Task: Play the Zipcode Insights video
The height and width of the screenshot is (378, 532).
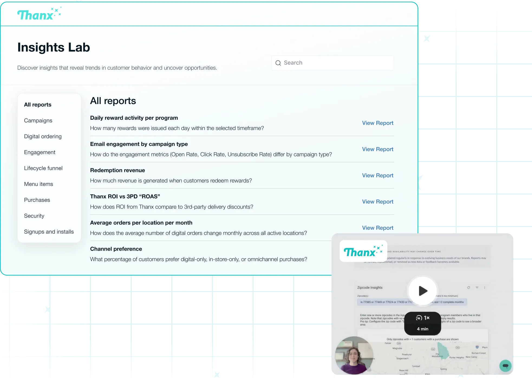Action: coord(422,291)
